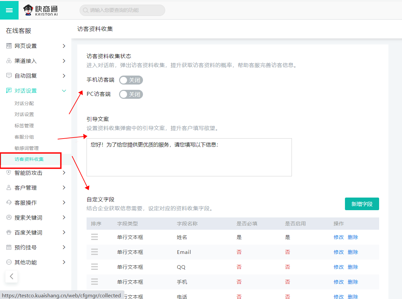Toggle the 手机访客端 switch
The height and width of the screenshot is (299, 402).
(131, 80)
